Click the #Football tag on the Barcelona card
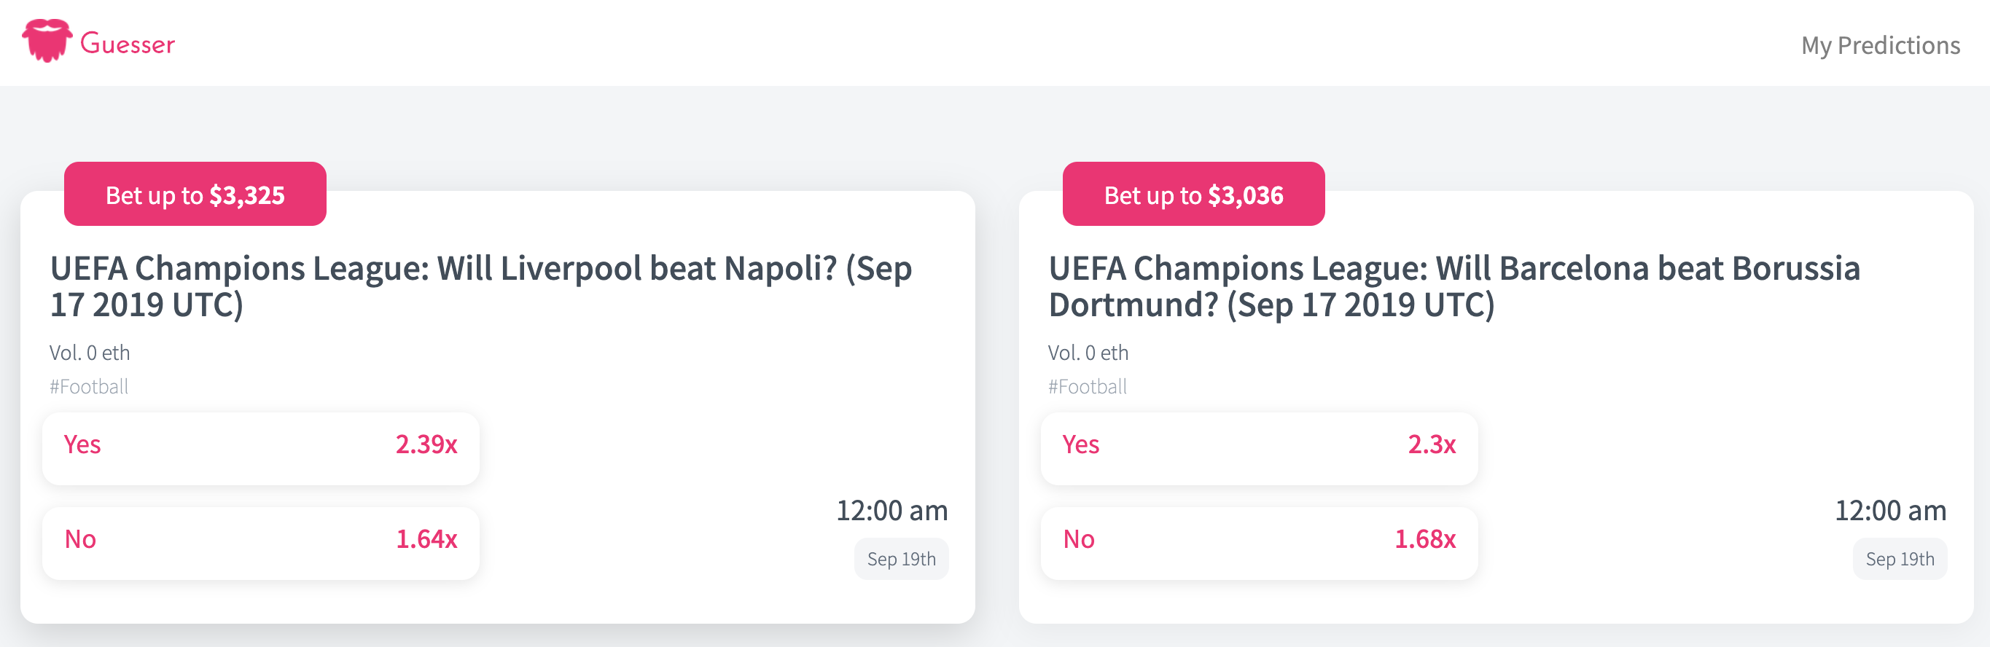 pyautogui.click(x=1088, y=387)
